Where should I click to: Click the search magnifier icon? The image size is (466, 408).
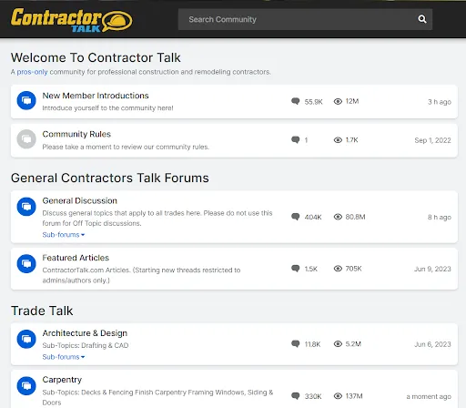point(422,19)
